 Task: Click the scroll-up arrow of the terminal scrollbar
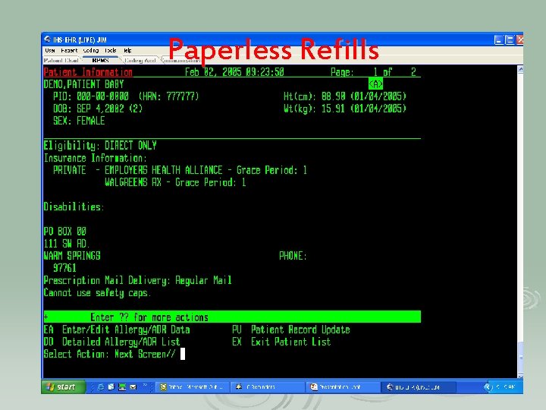520,69
